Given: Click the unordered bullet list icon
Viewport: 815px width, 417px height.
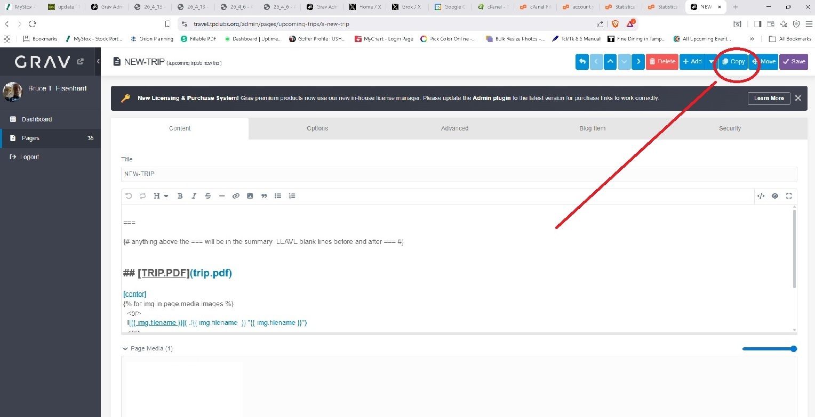Looking at the screenshot, I should coord(278,196).
